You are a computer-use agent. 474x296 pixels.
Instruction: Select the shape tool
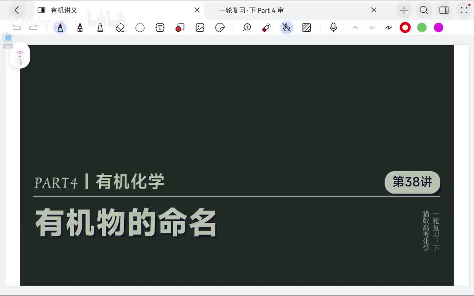[x=180, y=28]
